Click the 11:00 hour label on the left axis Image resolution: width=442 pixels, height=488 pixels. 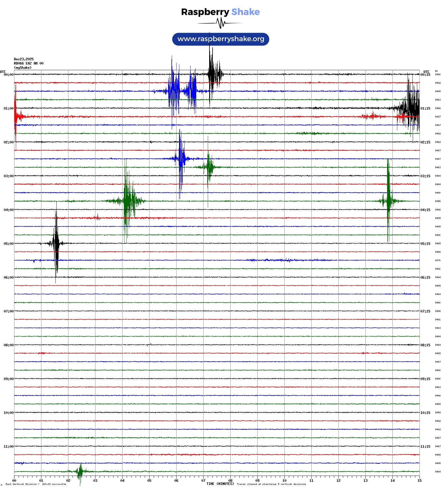click(x=8, y=447)
